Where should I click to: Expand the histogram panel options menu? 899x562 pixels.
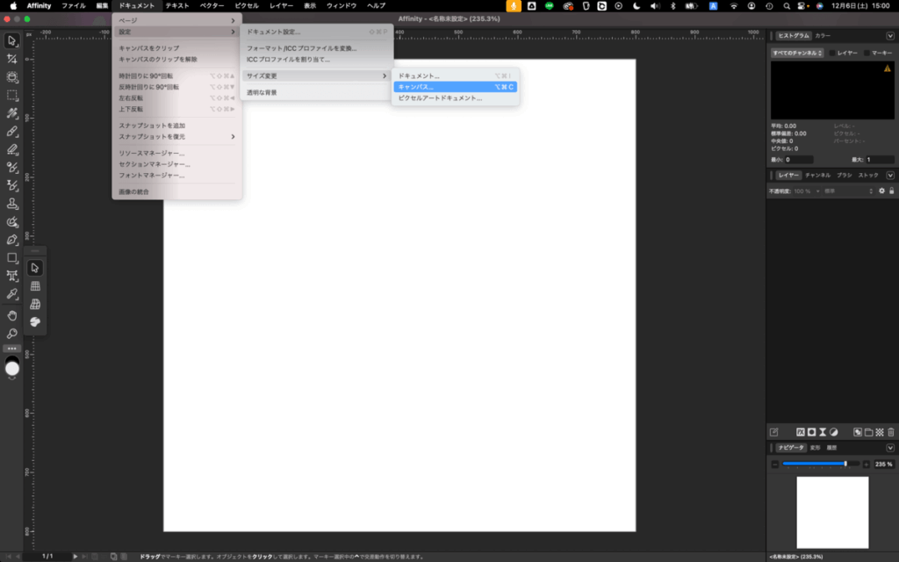[x=890, y=36]
